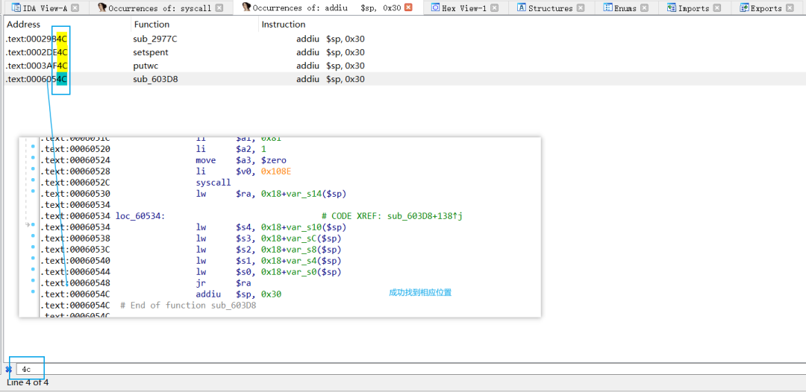Close the IDA View-A tab
Screen dimensions: 806x392
[x=75, y=7]
